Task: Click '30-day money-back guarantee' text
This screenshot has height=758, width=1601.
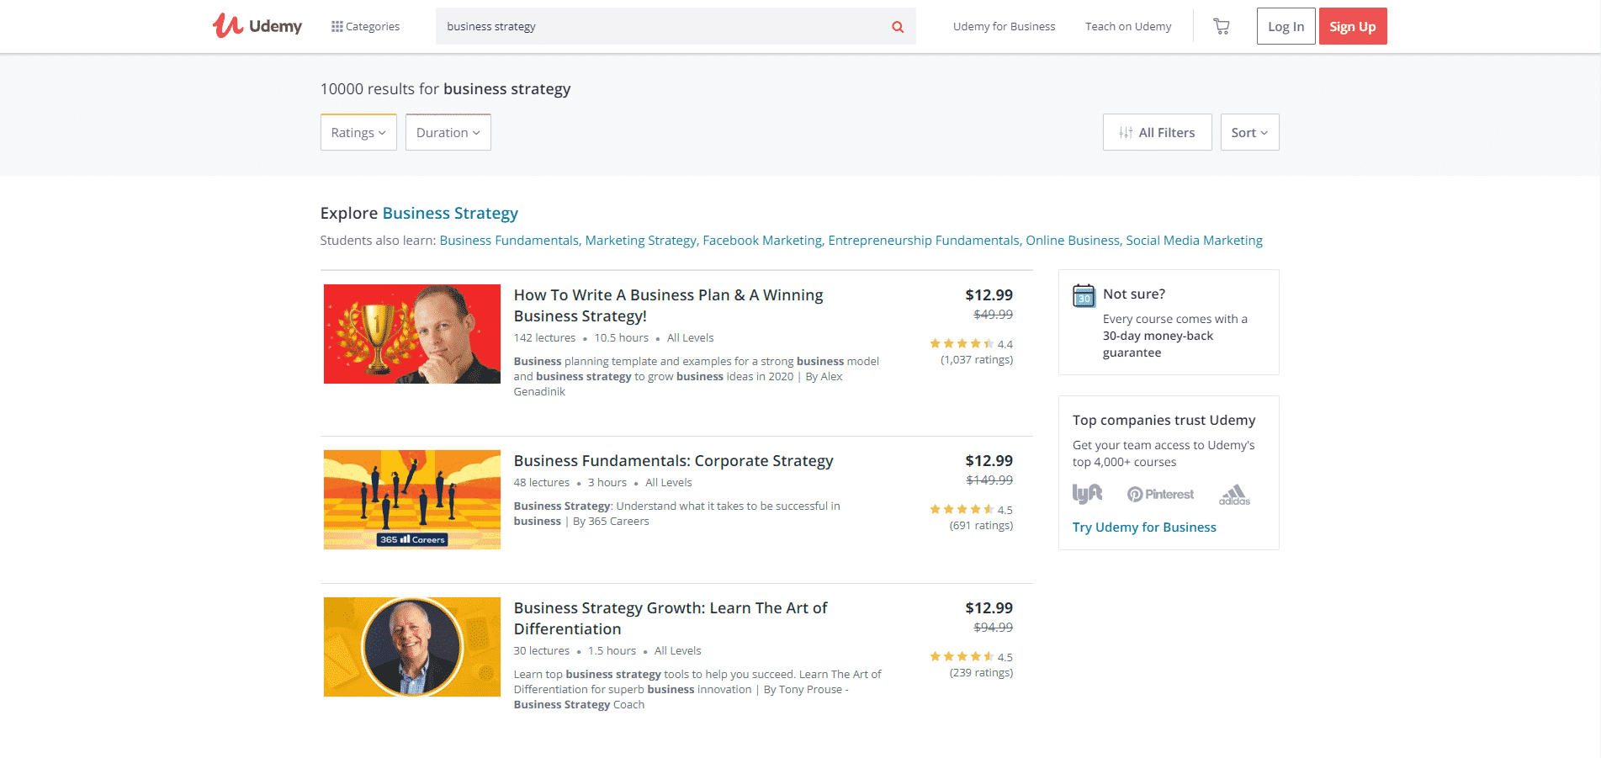Action: [1158, 344]
